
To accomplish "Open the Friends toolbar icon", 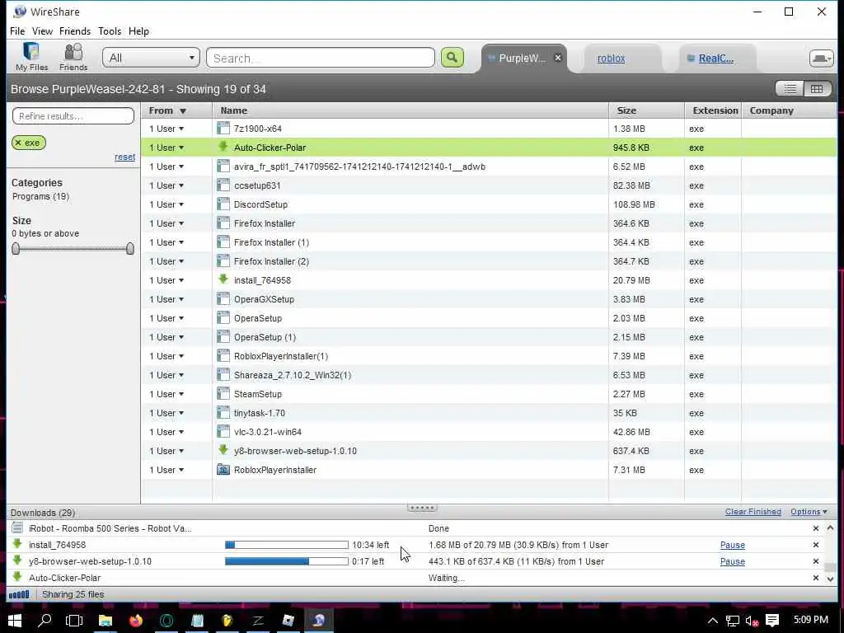I will pyautogui.click(x=73, y=57).
